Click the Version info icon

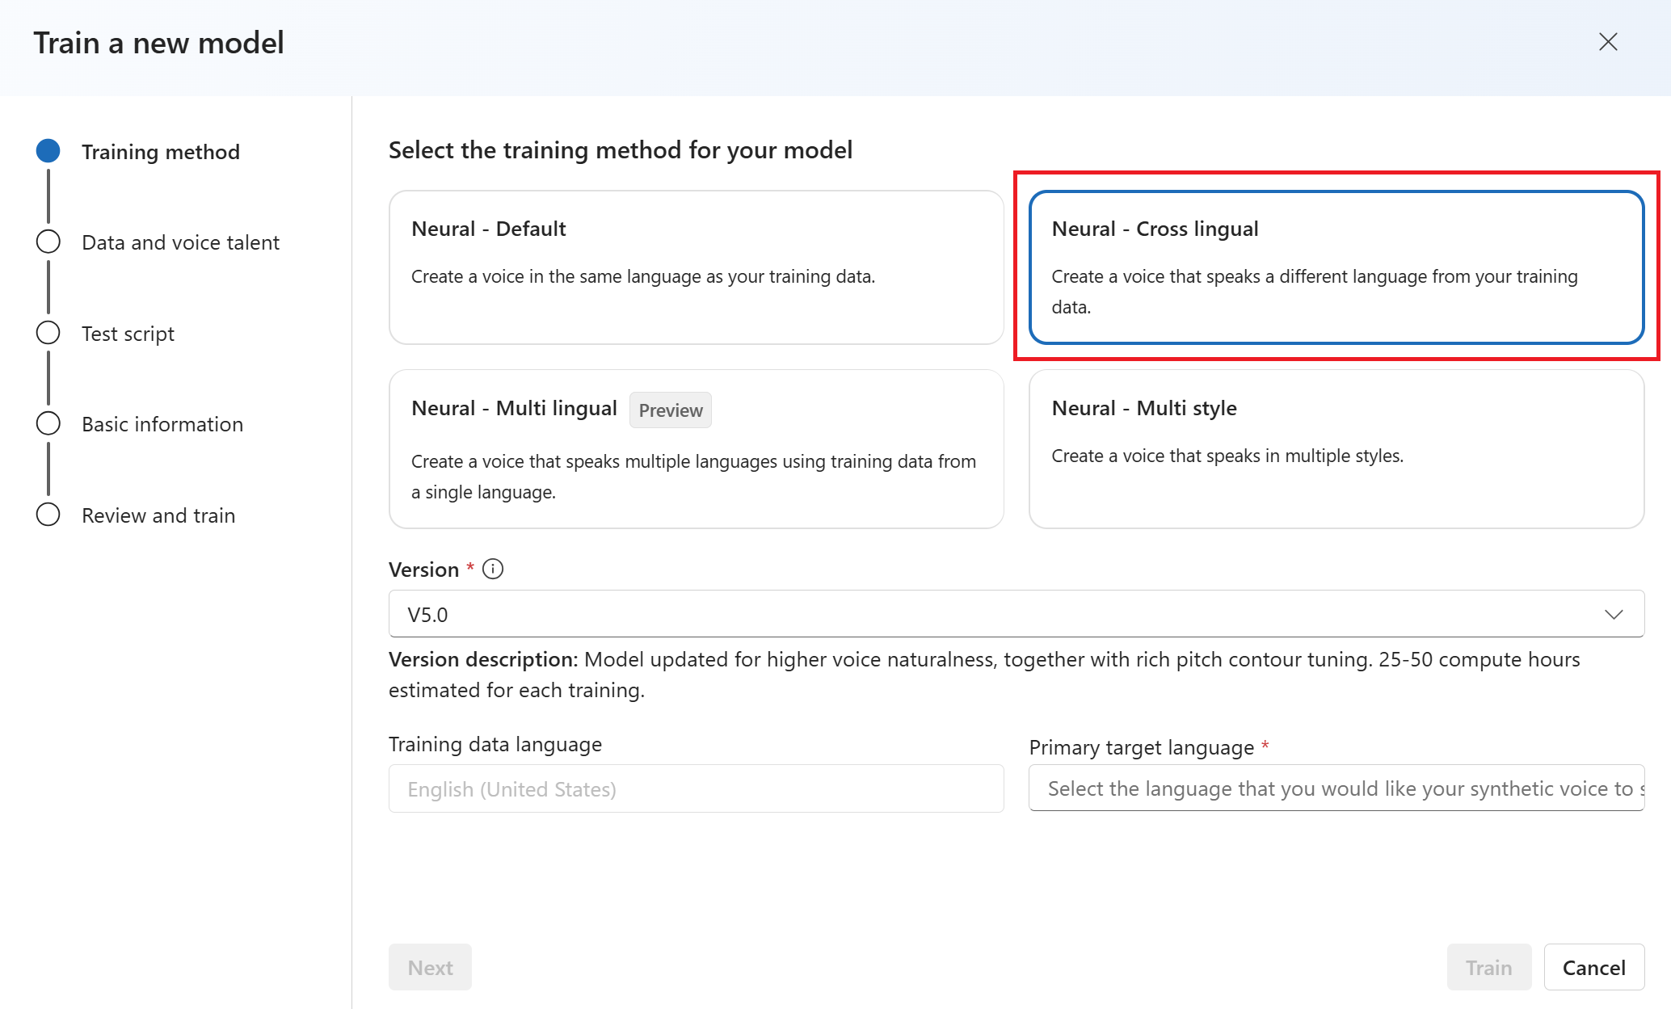point(493,570)
